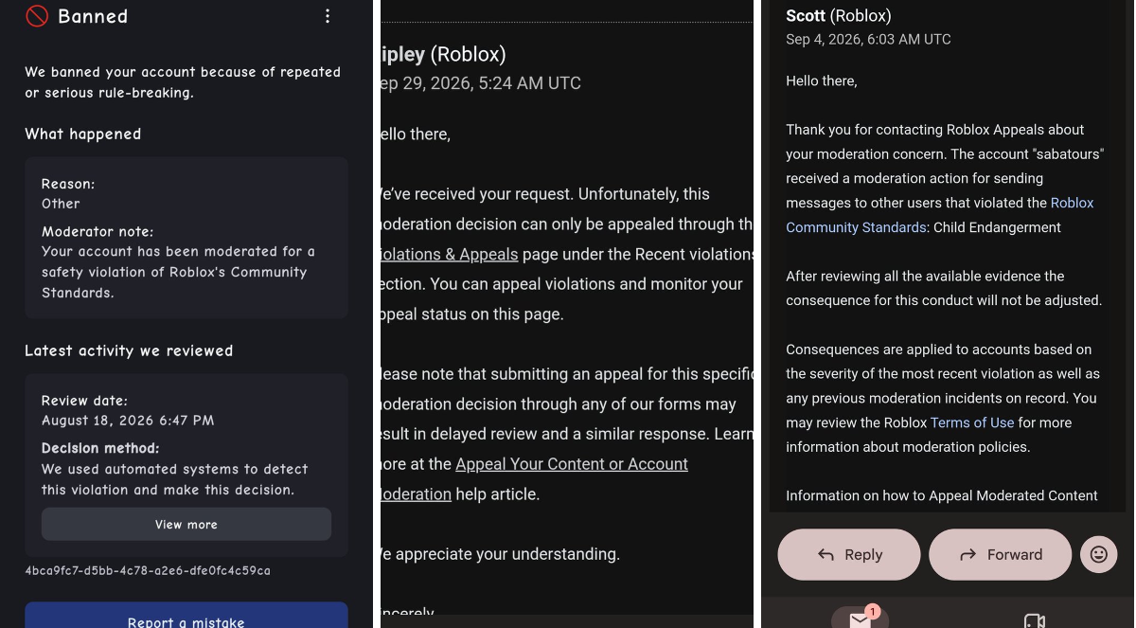Click 'Latest activity we reviewed' heading

(129, 350)
